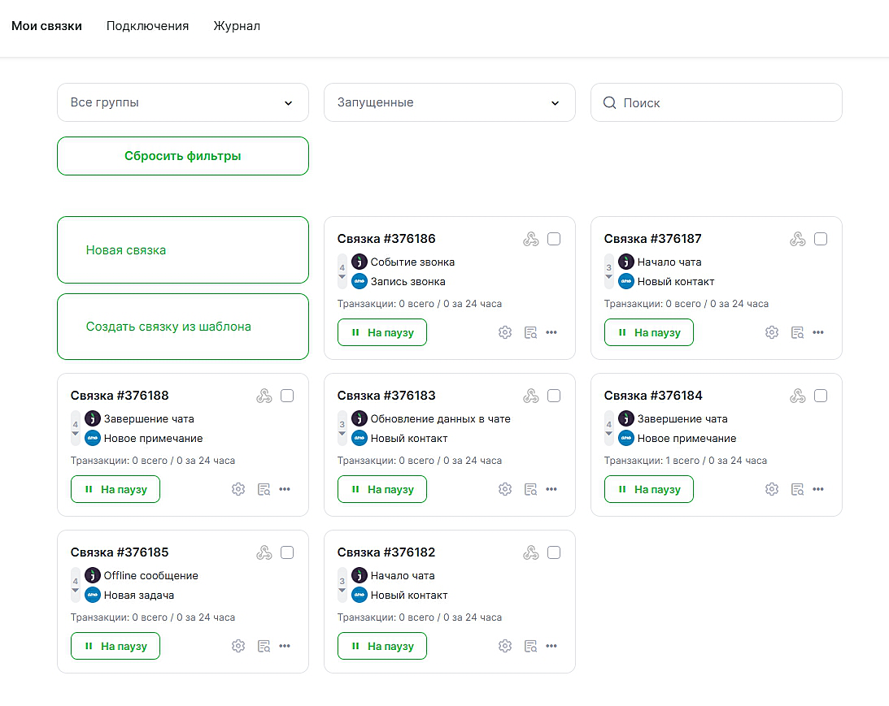Viewport: 889px width, 706px height.
Task: Expand steps arrow on Связка #376187
Action: point(609,277)
